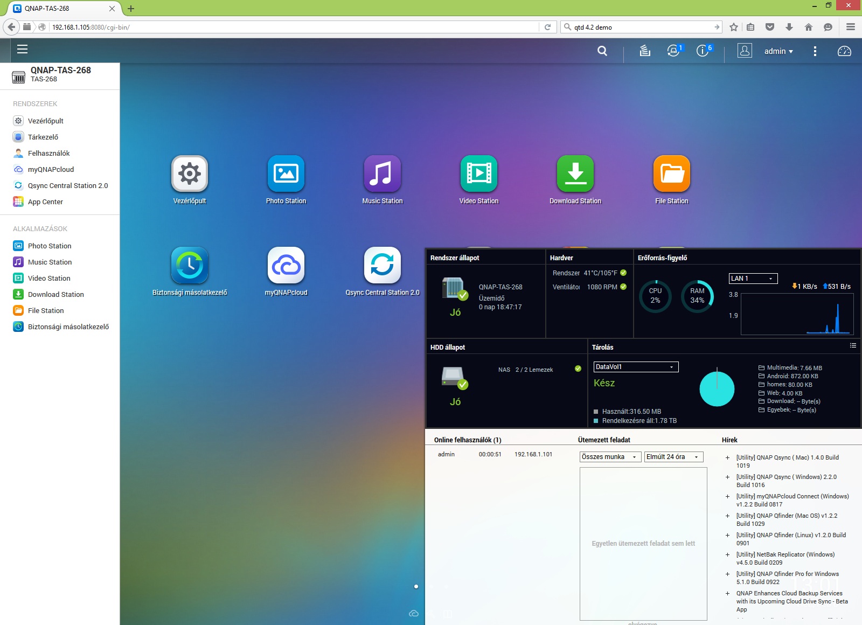Click the LAN traffic graph

tap(797, 314)
